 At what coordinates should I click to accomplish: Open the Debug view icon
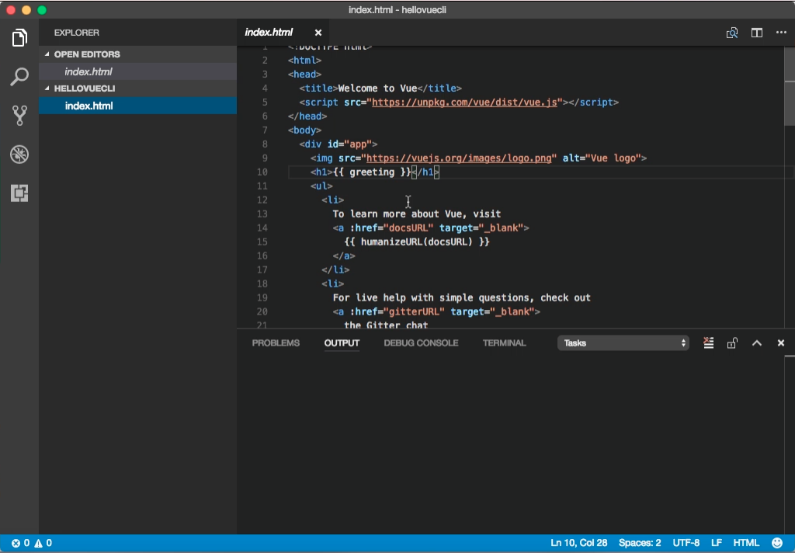[x=19, y=155]
